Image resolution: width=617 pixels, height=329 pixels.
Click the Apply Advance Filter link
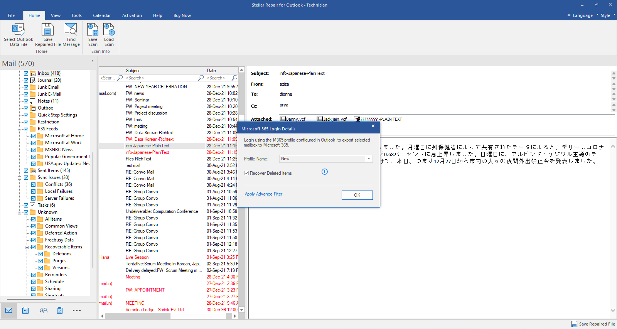pos(263,194)
